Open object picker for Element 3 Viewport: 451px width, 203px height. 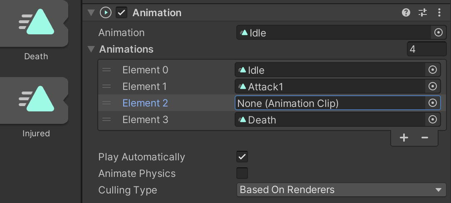[x=433, y=120]
